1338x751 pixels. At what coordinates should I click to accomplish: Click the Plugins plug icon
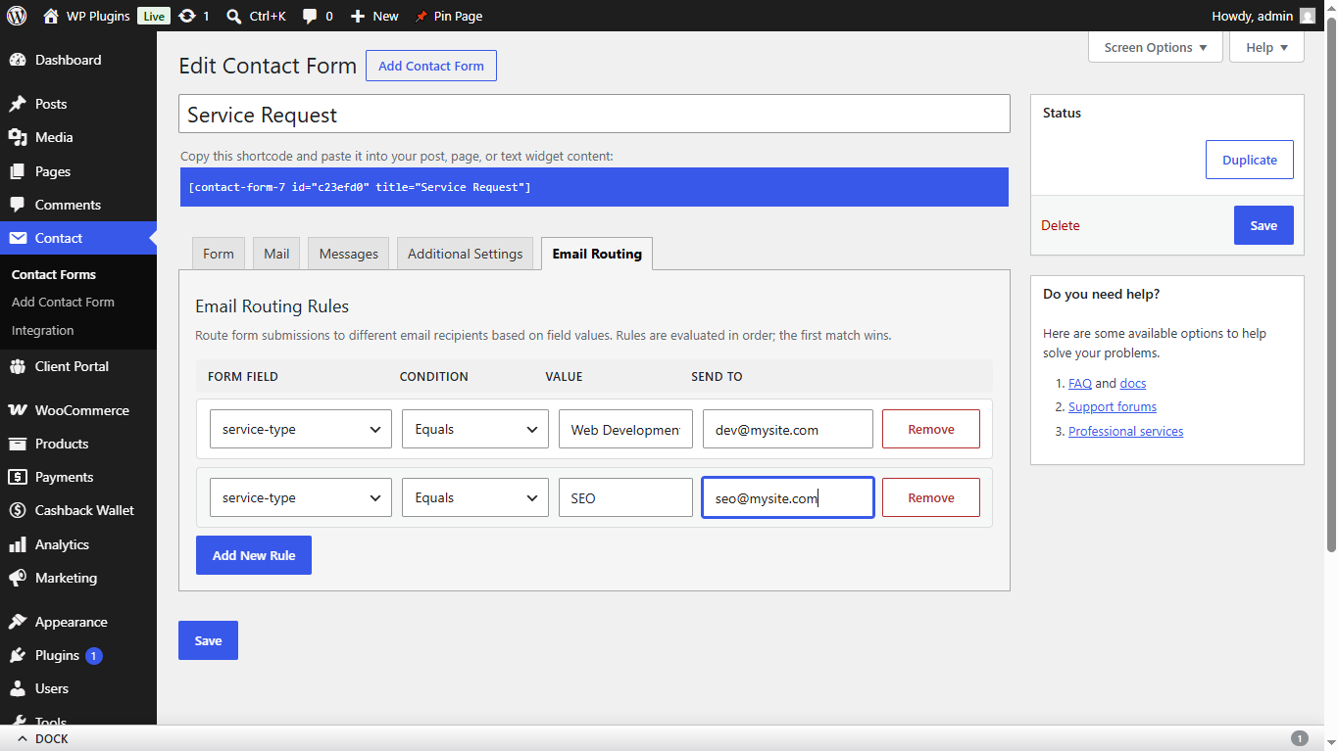point(18,655)
